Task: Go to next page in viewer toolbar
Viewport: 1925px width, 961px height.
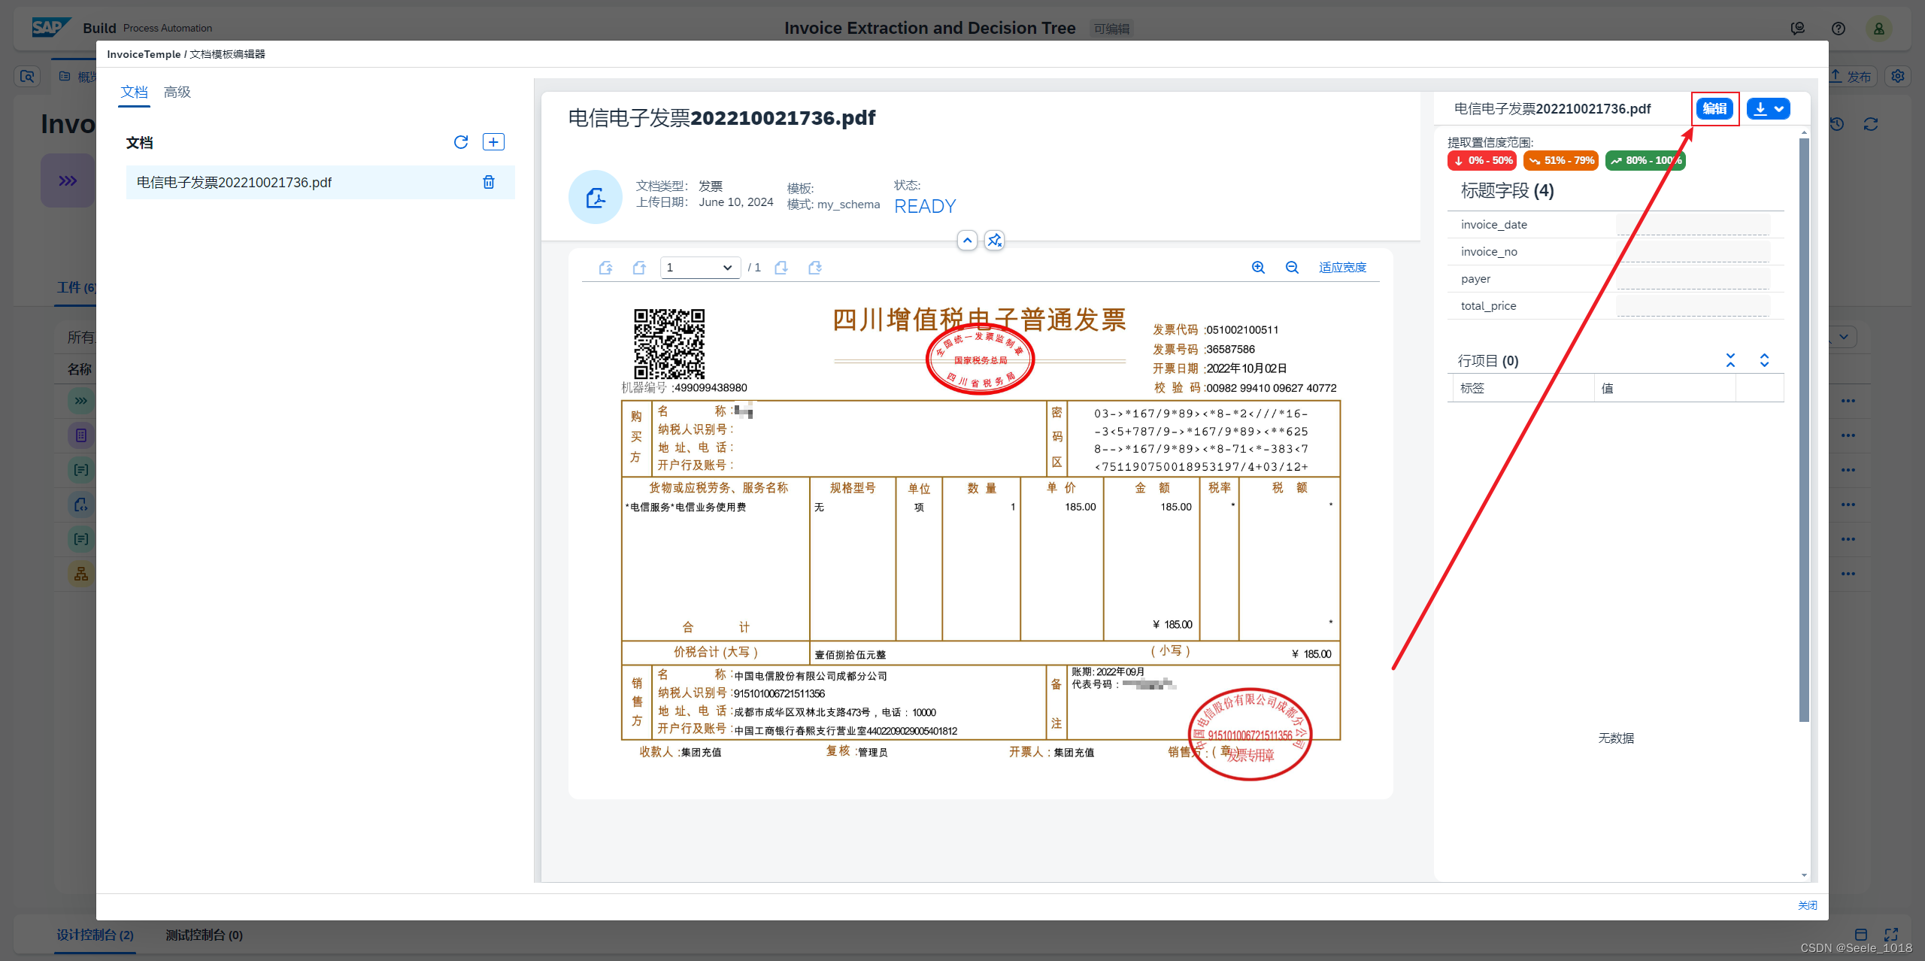Action: point(782,268)
